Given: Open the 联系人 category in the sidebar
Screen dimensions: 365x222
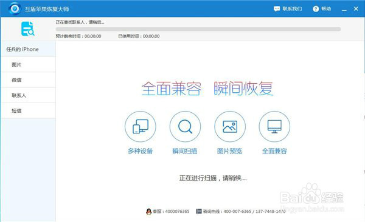Looking at the screenshot, I should coord(28,95).
